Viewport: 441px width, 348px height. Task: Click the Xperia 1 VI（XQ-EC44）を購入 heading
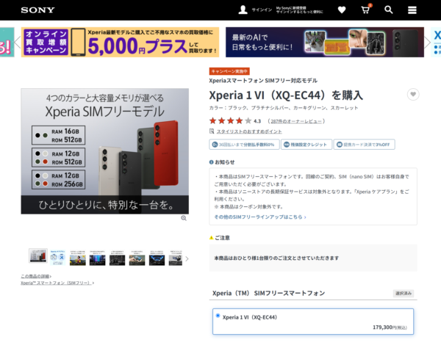(x=286, y=95)
